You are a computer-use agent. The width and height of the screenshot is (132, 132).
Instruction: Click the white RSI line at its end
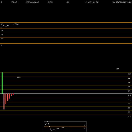11,25
